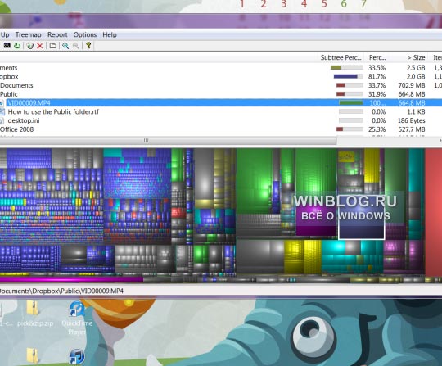Open a command prompt here via toolbar
Viewport: 442px width, 366px height.
point(7,45)
